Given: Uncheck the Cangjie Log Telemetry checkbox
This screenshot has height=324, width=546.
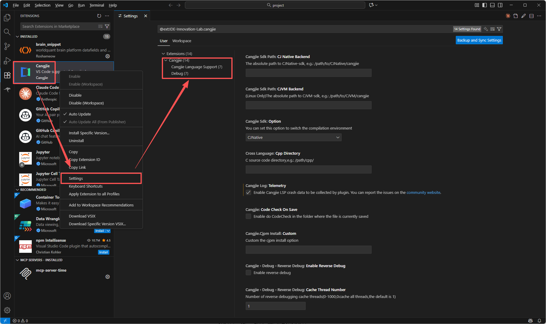Looking at the screenshot, I should [248, 192].
